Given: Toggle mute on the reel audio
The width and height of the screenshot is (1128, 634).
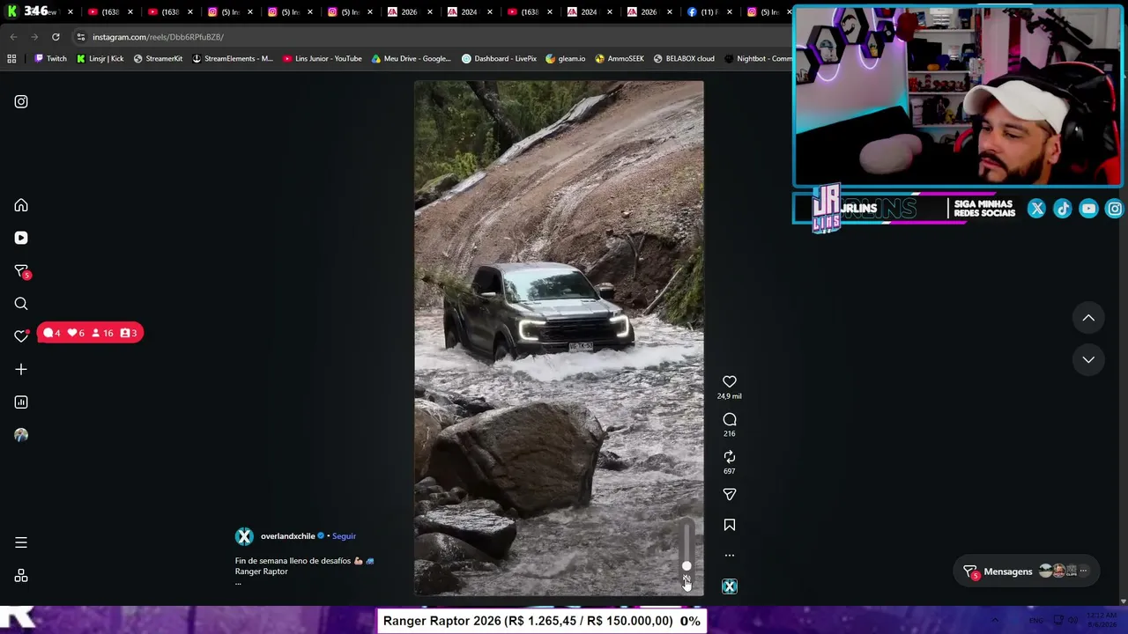Looking at the screenshot, I should point(686,581).
